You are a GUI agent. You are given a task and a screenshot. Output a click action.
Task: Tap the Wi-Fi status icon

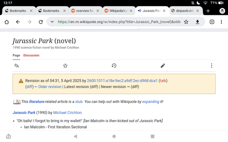[205, 3]
